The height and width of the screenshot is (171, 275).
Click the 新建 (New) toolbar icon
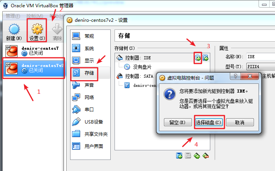14,32
